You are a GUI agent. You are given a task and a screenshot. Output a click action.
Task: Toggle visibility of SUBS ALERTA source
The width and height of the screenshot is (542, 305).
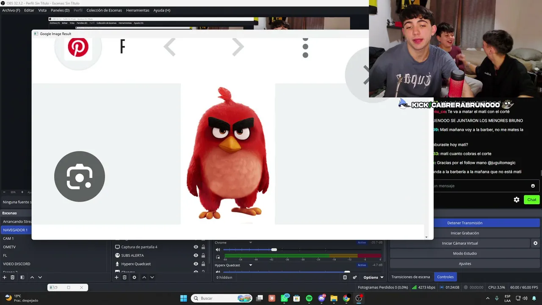[196, 255]
